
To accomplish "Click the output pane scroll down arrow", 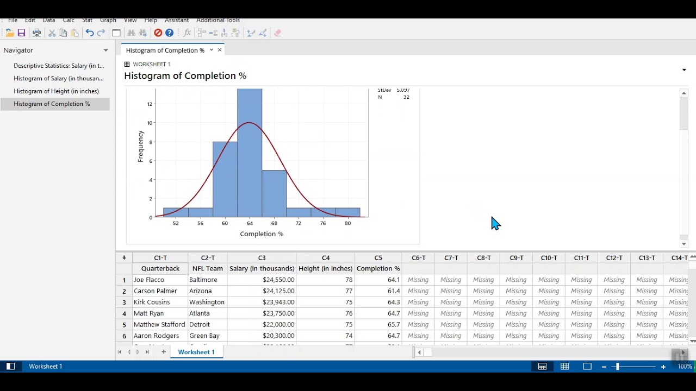I will point(684,244).
